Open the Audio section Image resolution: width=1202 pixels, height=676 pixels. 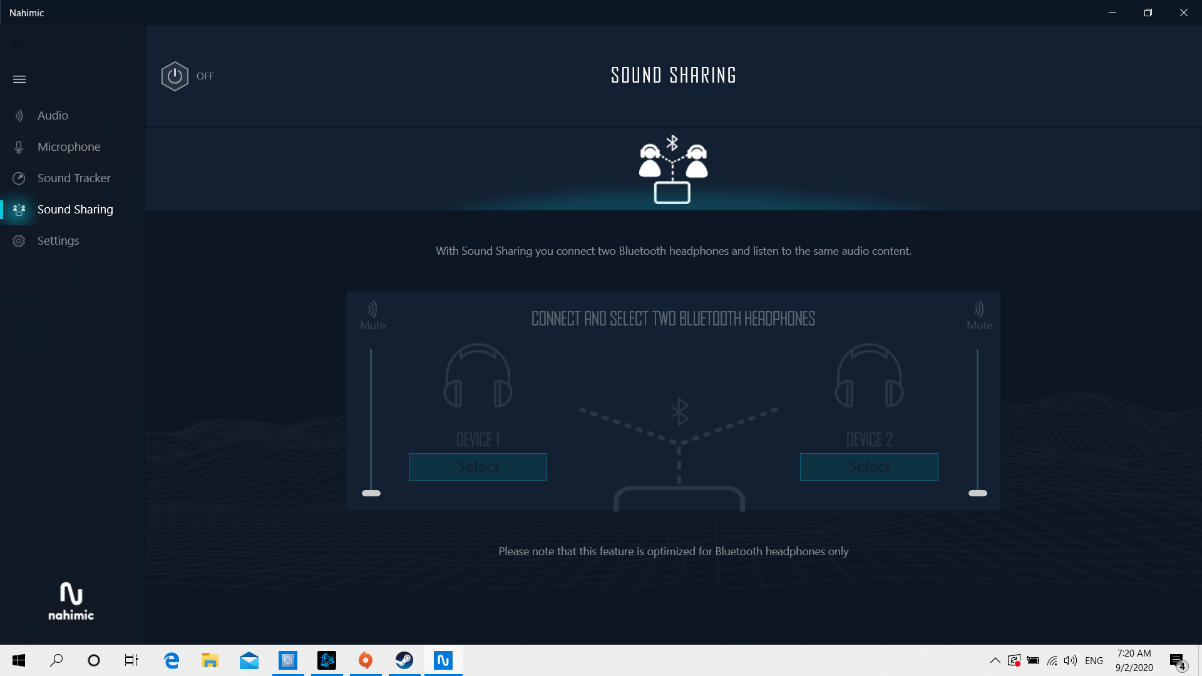point(53,115)
